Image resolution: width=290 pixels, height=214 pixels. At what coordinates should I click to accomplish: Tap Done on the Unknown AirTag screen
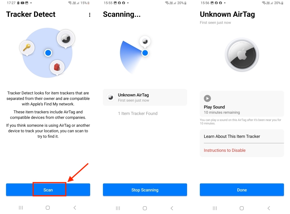coord(242,190)
